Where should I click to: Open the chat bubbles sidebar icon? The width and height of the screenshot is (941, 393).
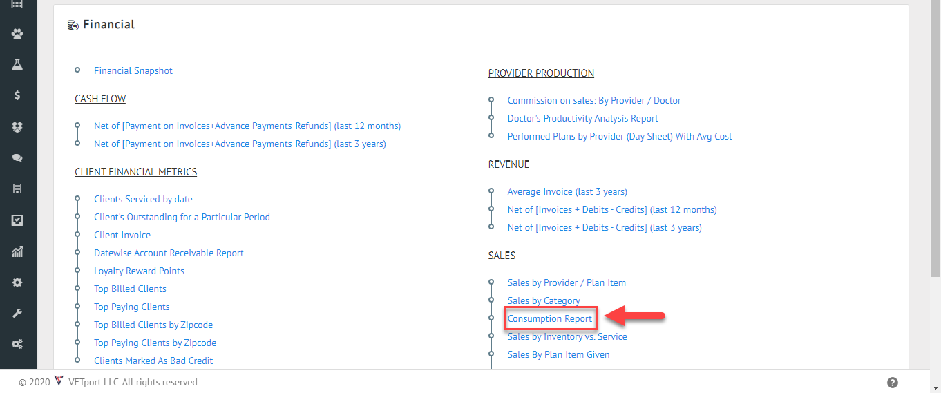click(x=17, y=157)
